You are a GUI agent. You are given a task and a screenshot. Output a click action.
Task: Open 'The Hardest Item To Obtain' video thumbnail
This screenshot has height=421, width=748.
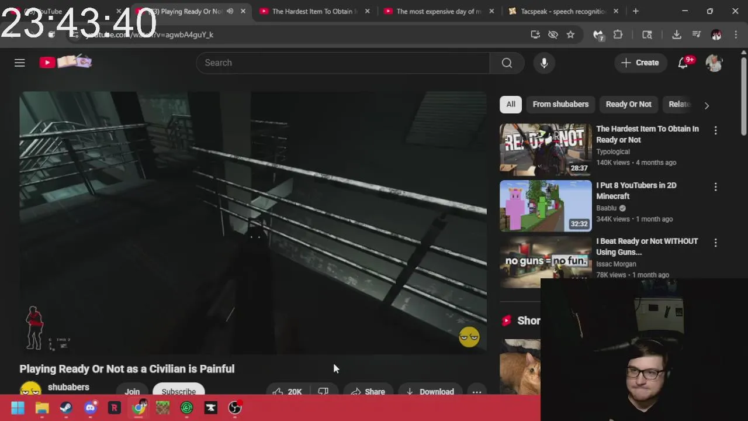pyautogui.click(x=545, y=149)
